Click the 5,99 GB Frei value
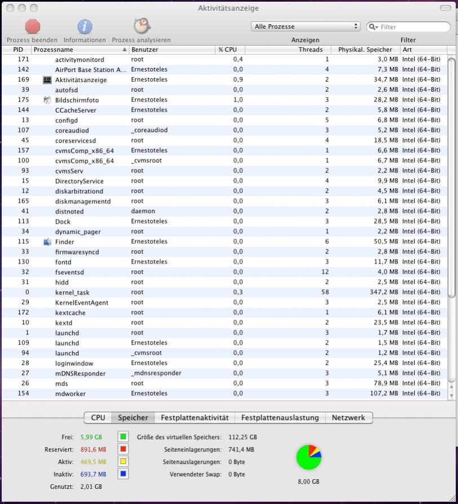 click(x=91, y=437)
